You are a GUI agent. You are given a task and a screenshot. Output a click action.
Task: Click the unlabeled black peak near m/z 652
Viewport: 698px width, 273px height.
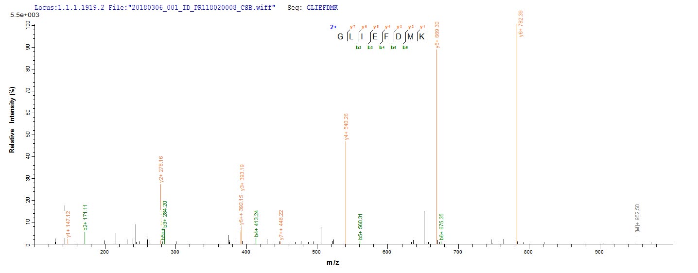point(424,227)
